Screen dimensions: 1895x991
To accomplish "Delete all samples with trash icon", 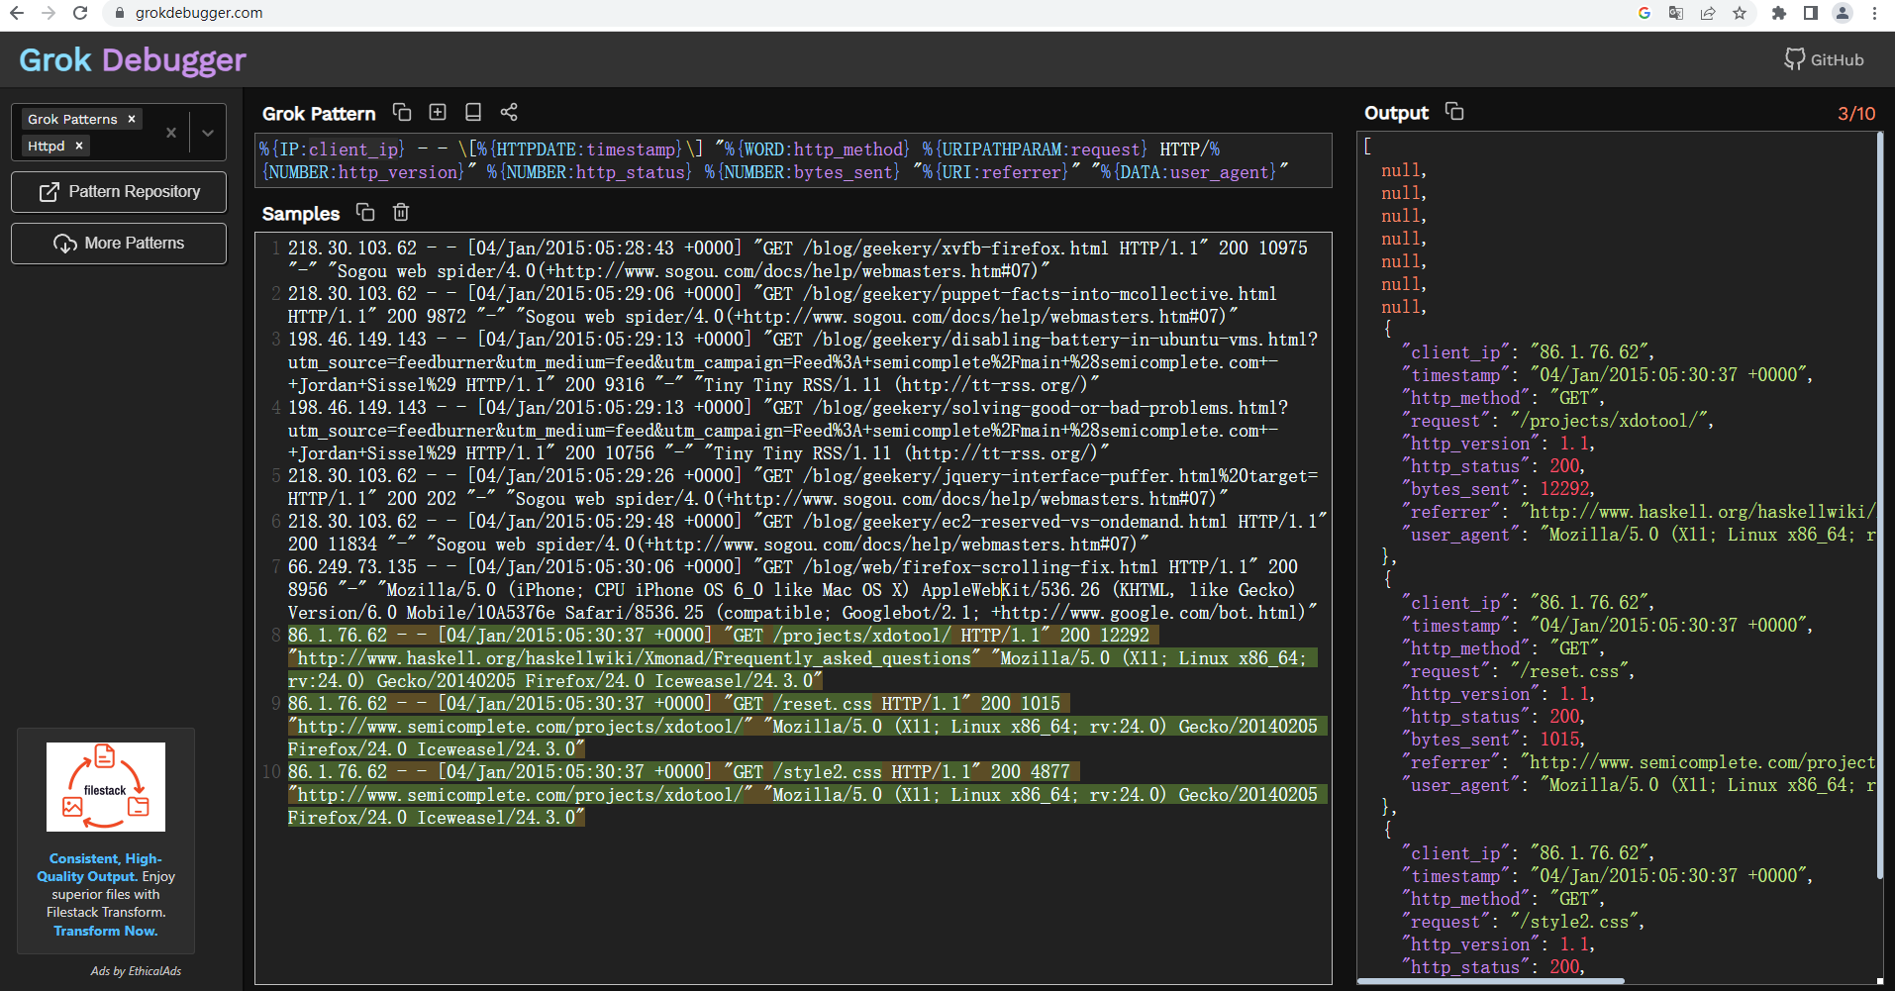I will (x=401, y=212).
